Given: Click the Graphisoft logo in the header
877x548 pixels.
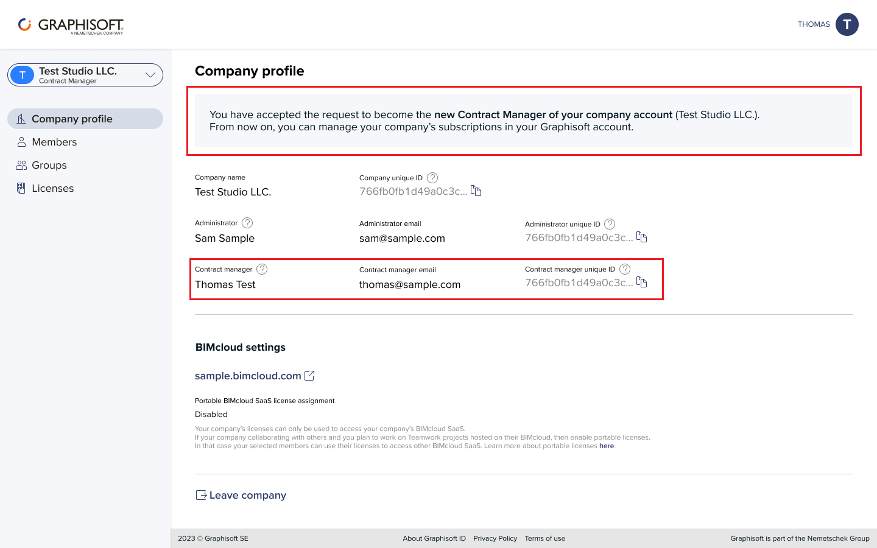Looking at the screenshot, I should click(71, 25).
